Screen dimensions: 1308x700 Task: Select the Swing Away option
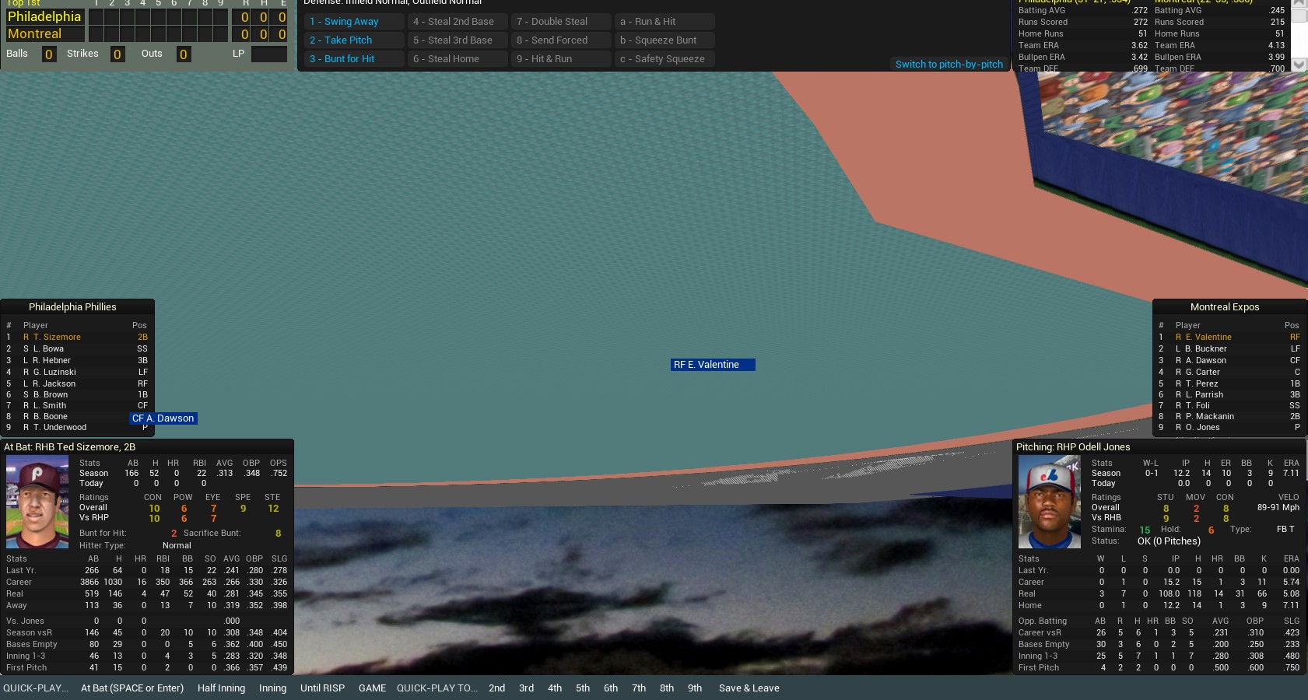(352, 22)
